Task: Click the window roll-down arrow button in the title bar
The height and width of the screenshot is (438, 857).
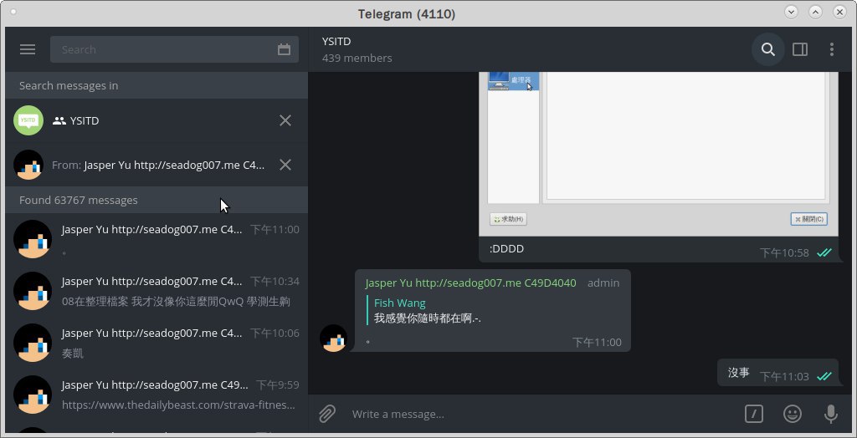Action: (x=791, y=12)
